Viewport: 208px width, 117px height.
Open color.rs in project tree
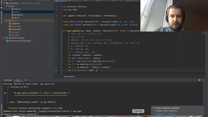click(17, 9)
